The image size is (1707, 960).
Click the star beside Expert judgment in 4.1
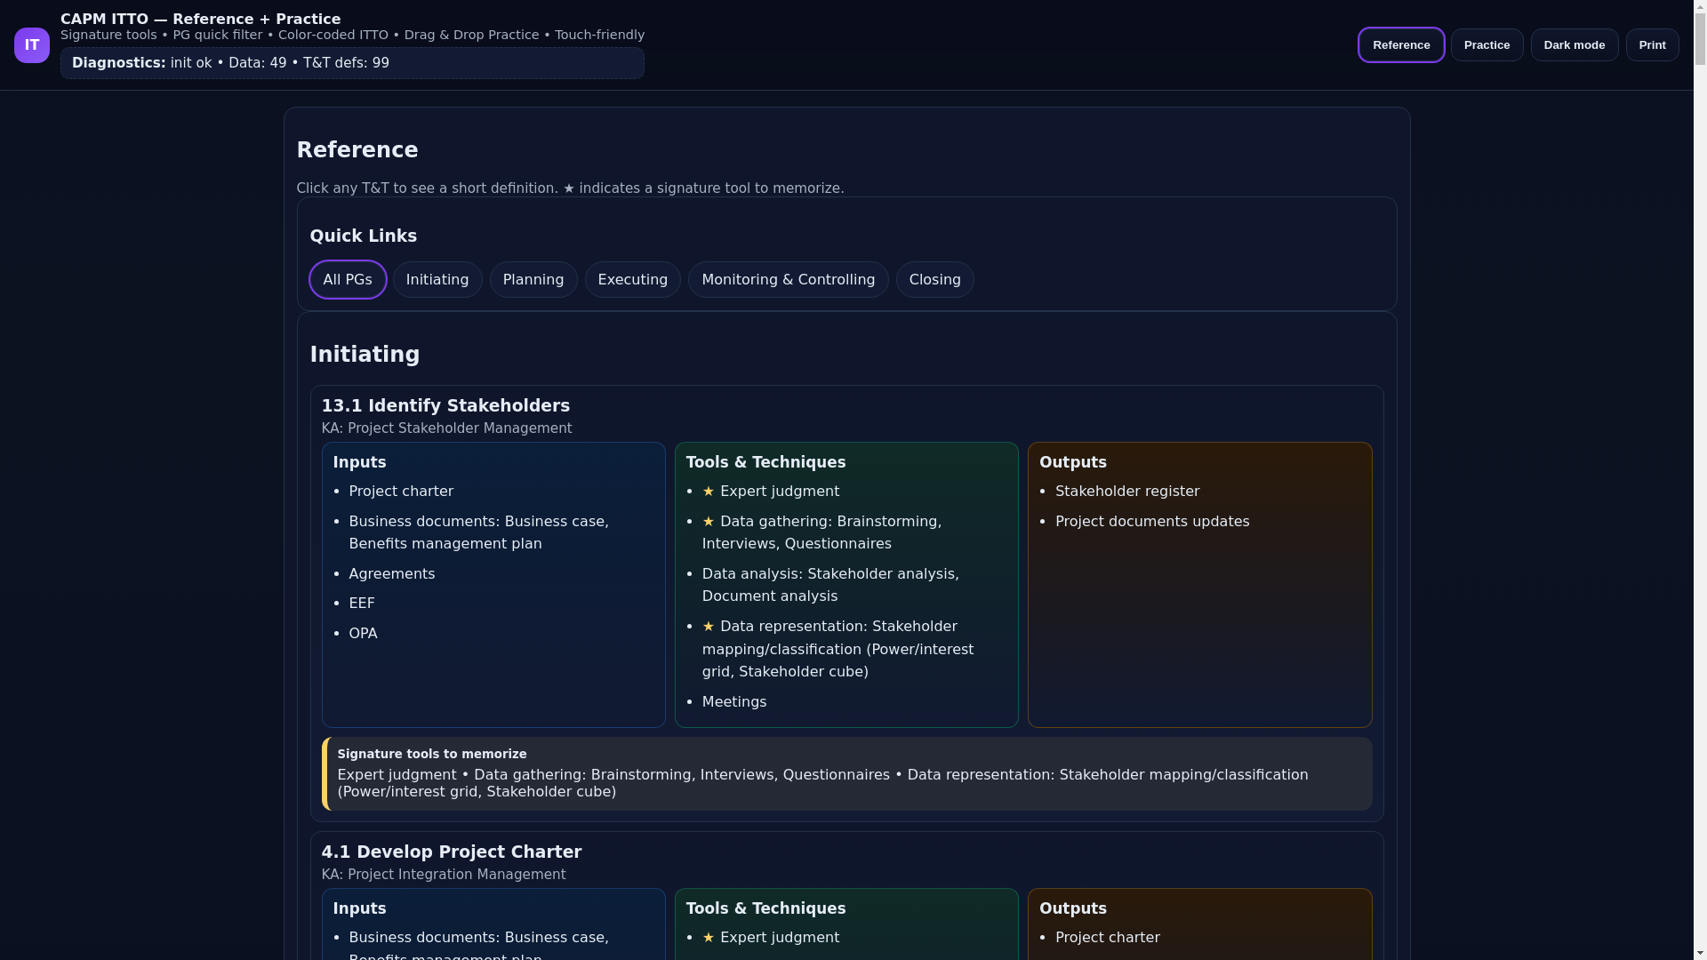(x=709, y=938)
